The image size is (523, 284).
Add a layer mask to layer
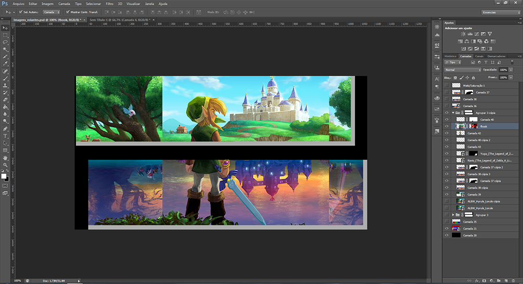[484, 281]
